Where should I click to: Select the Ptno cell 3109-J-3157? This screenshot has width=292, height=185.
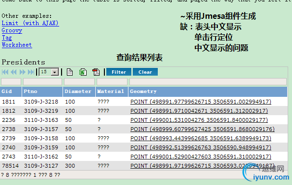pyautogui.click(x=41, y=129)
